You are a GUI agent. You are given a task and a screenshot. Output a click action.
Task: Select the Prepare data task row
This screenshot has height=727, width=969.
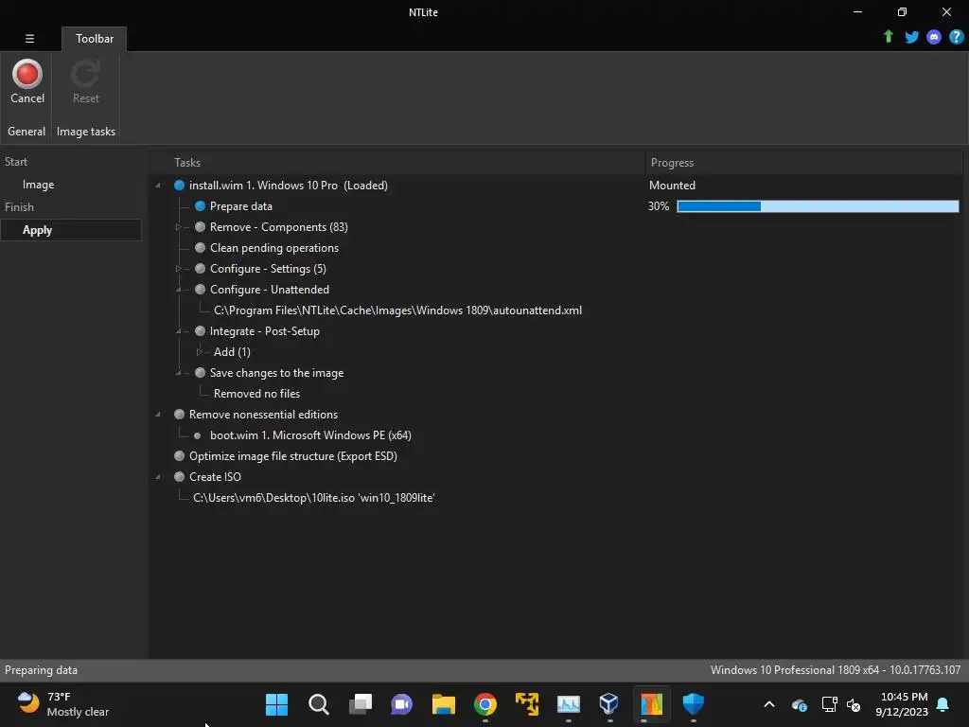click(x=241, y=205)
